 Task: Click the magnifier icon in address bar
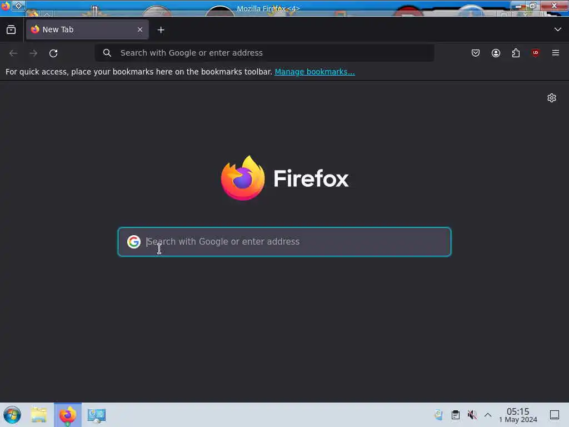(107, 53)
